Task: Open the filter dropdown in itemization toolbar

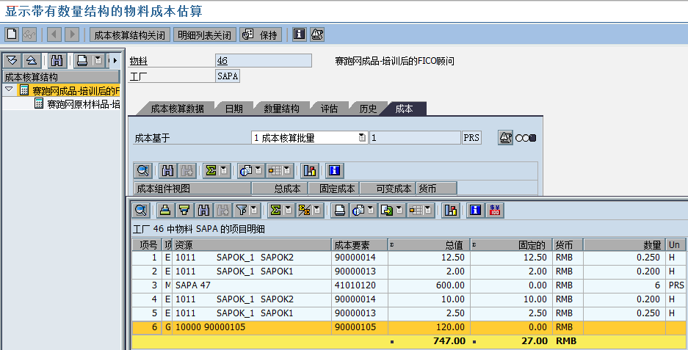Action: [255, 211]
